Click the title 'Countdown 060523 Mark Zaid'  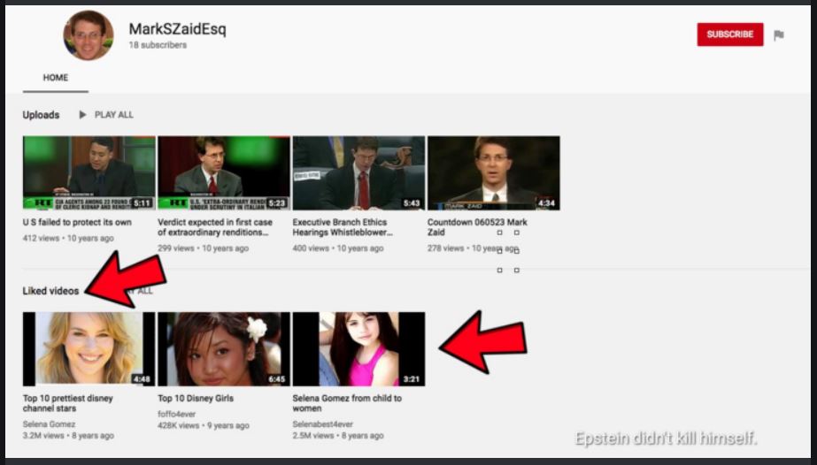point(477,227)
